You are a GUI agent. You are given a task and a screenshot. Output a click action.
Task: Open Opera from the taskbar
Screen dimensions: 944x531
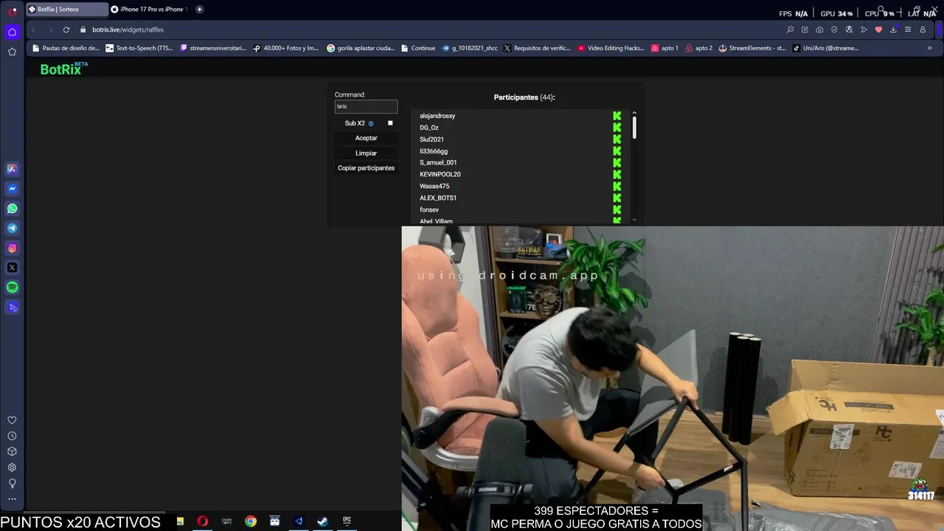pos(203,521)
